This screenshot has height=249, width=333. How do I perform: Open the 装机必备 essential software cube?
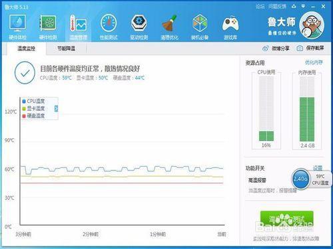click(200, 27)
